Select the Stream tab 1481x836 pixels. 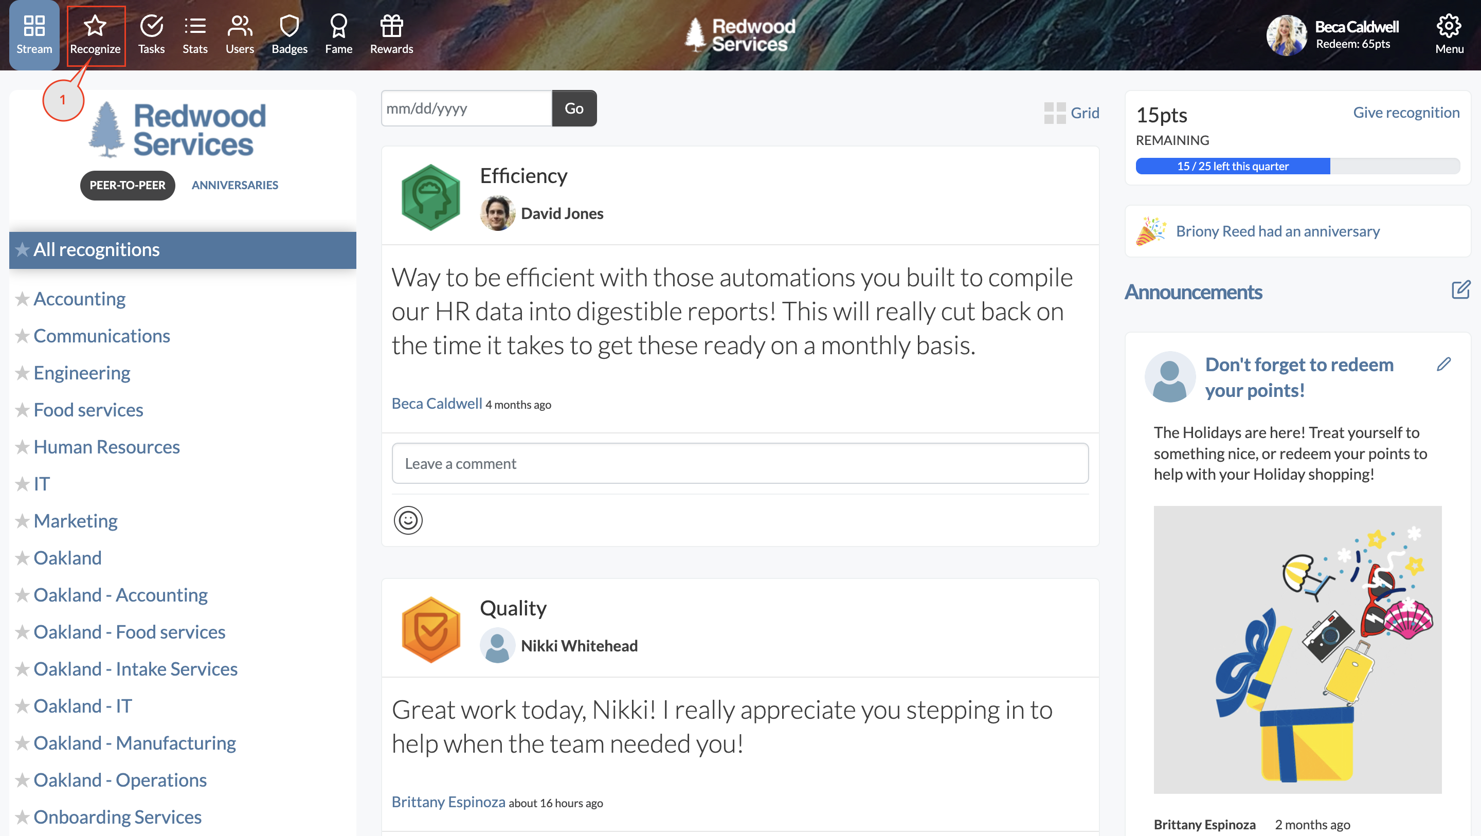(x=34, y=34)
